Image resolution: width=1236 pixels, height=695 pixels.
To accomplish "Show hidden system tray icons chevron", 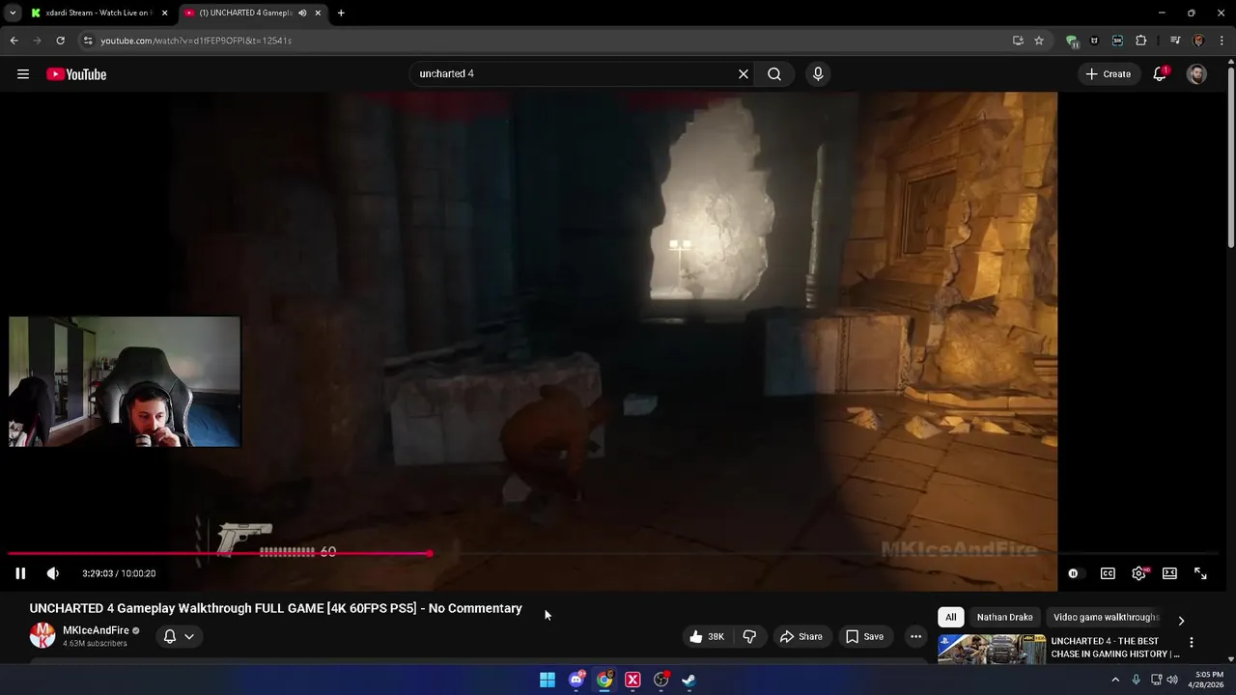I will 1115,680.
